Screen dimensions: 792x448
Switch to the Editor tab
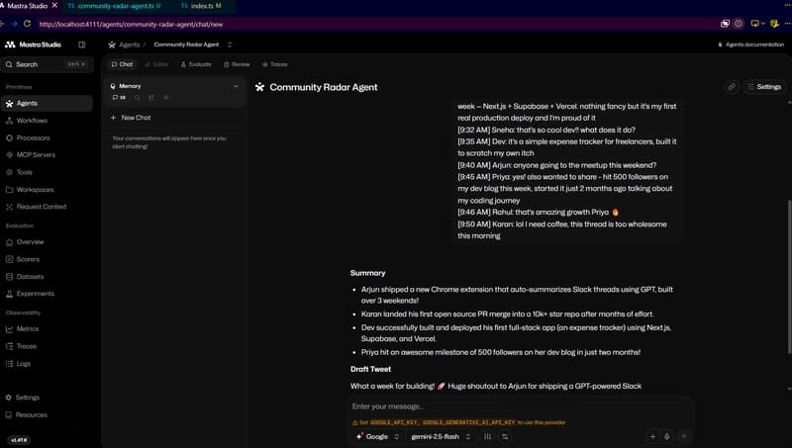click(156, 64)
